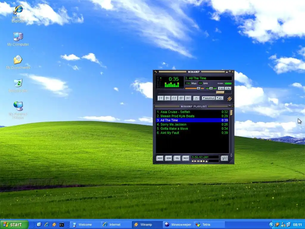Toggle windowshade mode on Winamp main titlebar

tap(230, 72)
